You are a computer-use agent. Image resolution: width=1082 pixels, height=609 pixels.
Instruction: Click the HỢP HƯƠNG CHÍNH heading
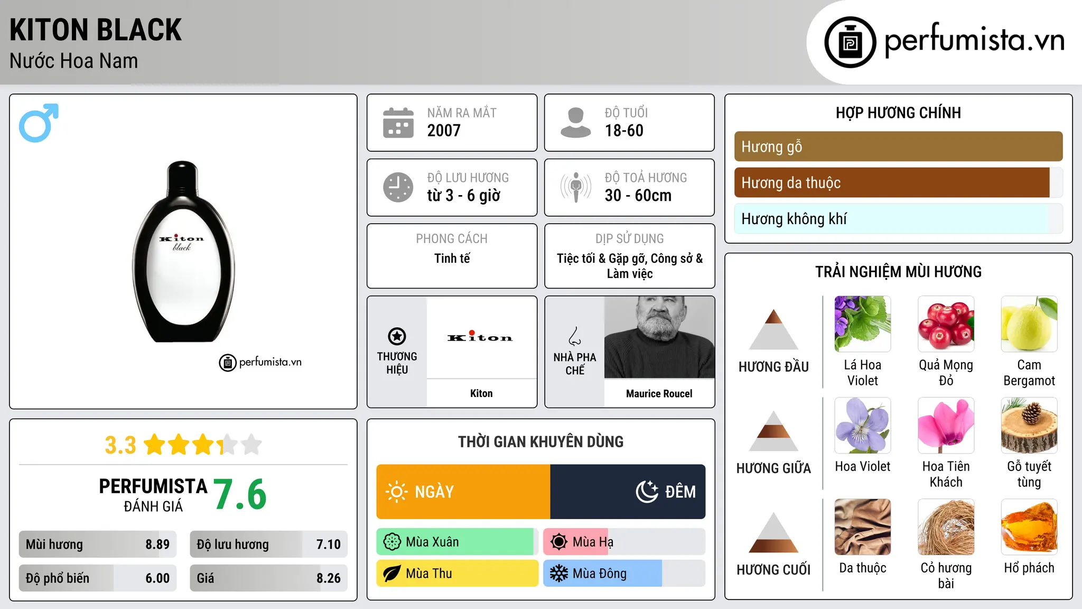[898, 113]
